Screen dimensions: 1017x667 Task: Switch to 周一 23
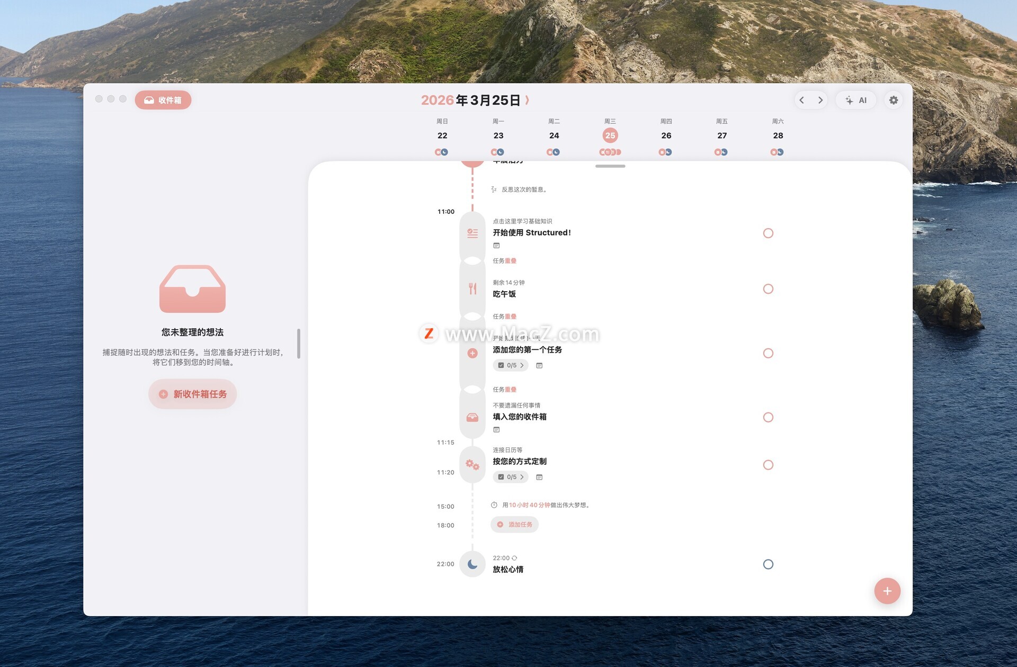[x=498, y=136]
